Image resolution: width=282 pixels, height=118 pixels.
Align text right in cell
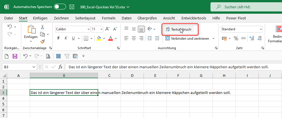click(x=141, y=38)
